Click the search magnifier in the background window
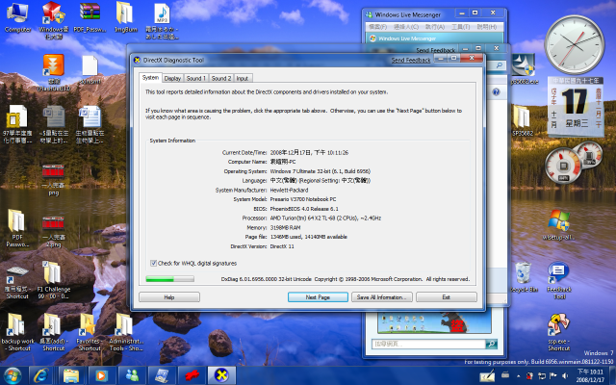 click(499, 65)
